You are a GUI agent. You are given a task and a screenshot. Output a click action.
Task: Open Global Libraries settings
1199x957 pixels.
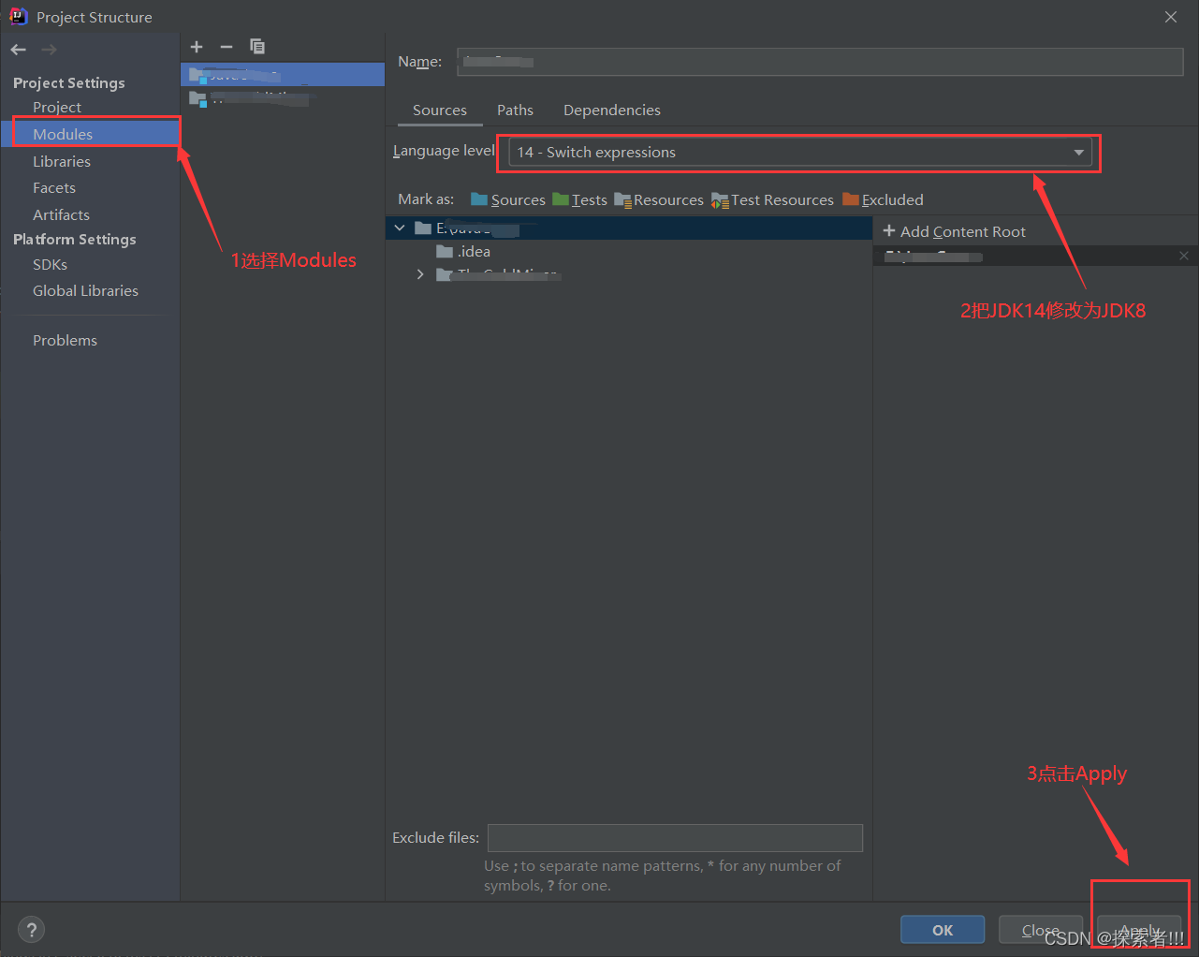pyautogui.click(x=85, y=290)
